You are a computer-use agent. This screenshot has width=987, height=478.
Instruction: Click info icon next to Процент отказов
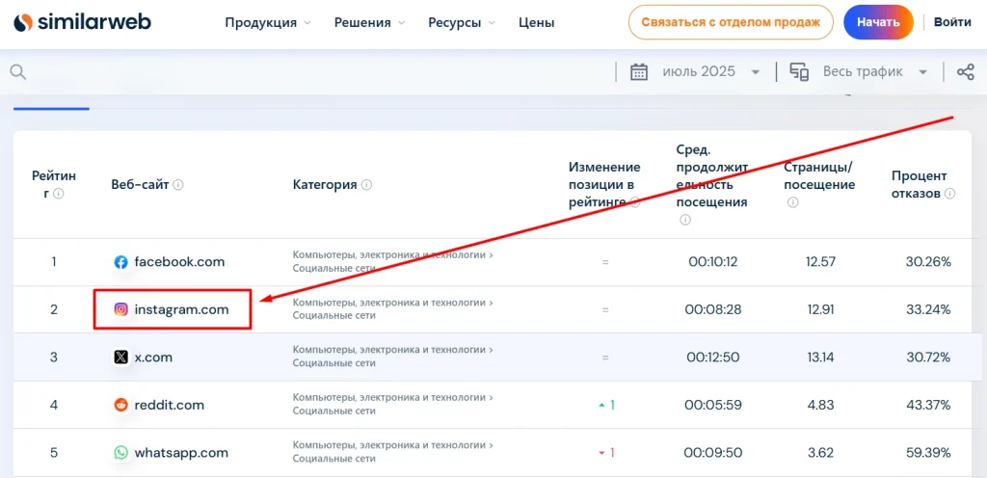click(949, 194)
